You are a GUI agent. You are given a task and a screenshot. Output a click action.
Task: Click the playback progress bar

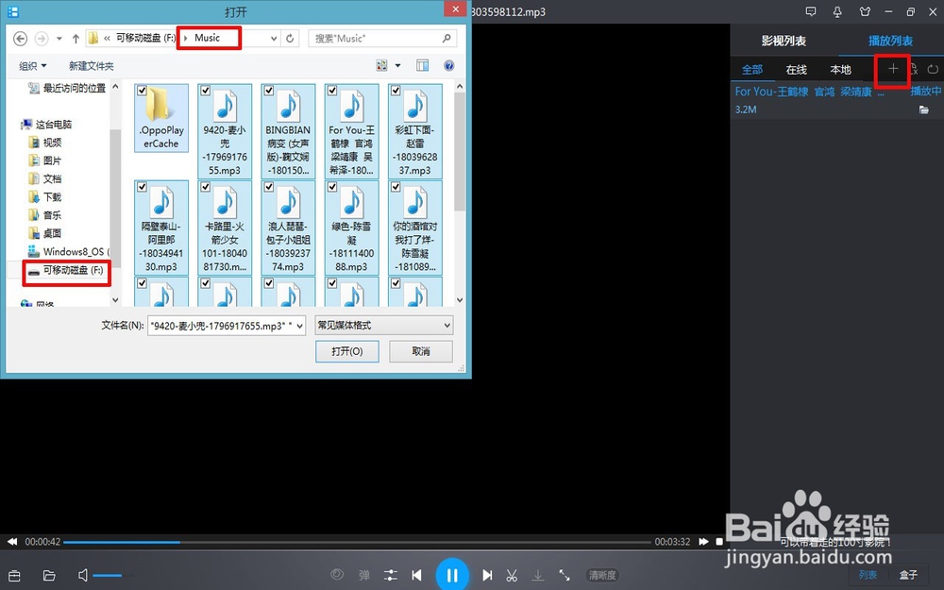(x=357, y=542)
